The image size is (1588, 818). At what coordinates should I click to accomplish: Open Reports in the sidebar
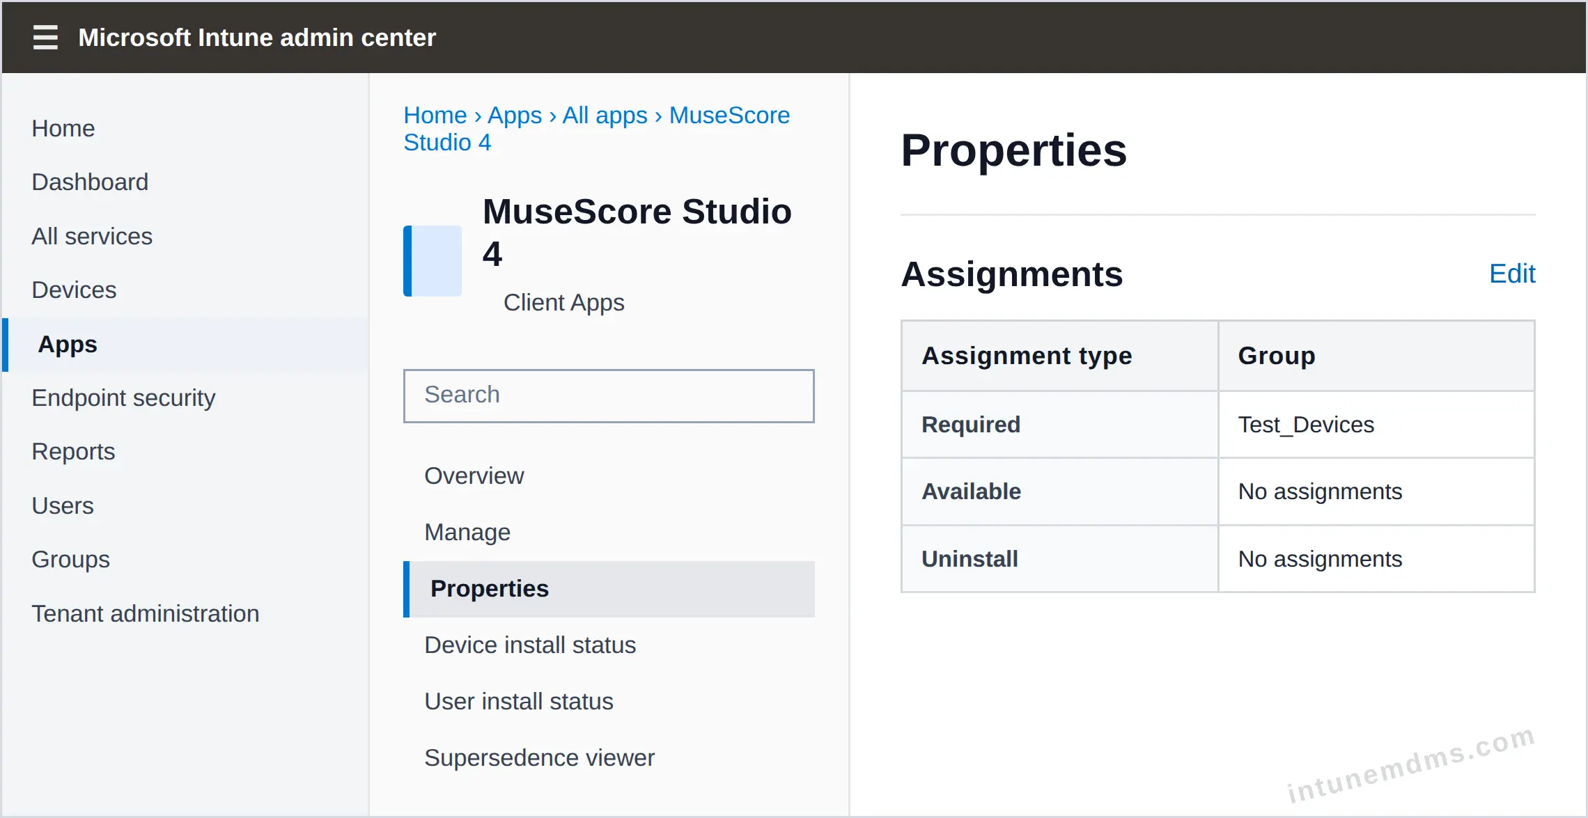point(73,451)
